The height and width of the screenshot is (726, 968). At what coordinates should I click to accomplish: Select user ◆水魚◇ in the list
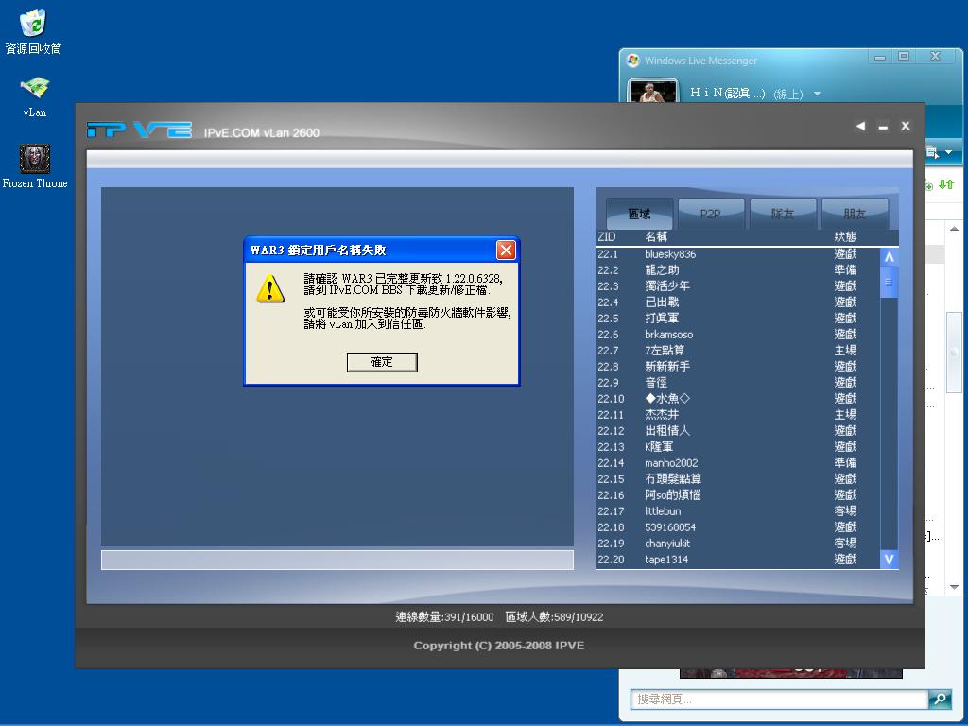click(x=737, y=399)
